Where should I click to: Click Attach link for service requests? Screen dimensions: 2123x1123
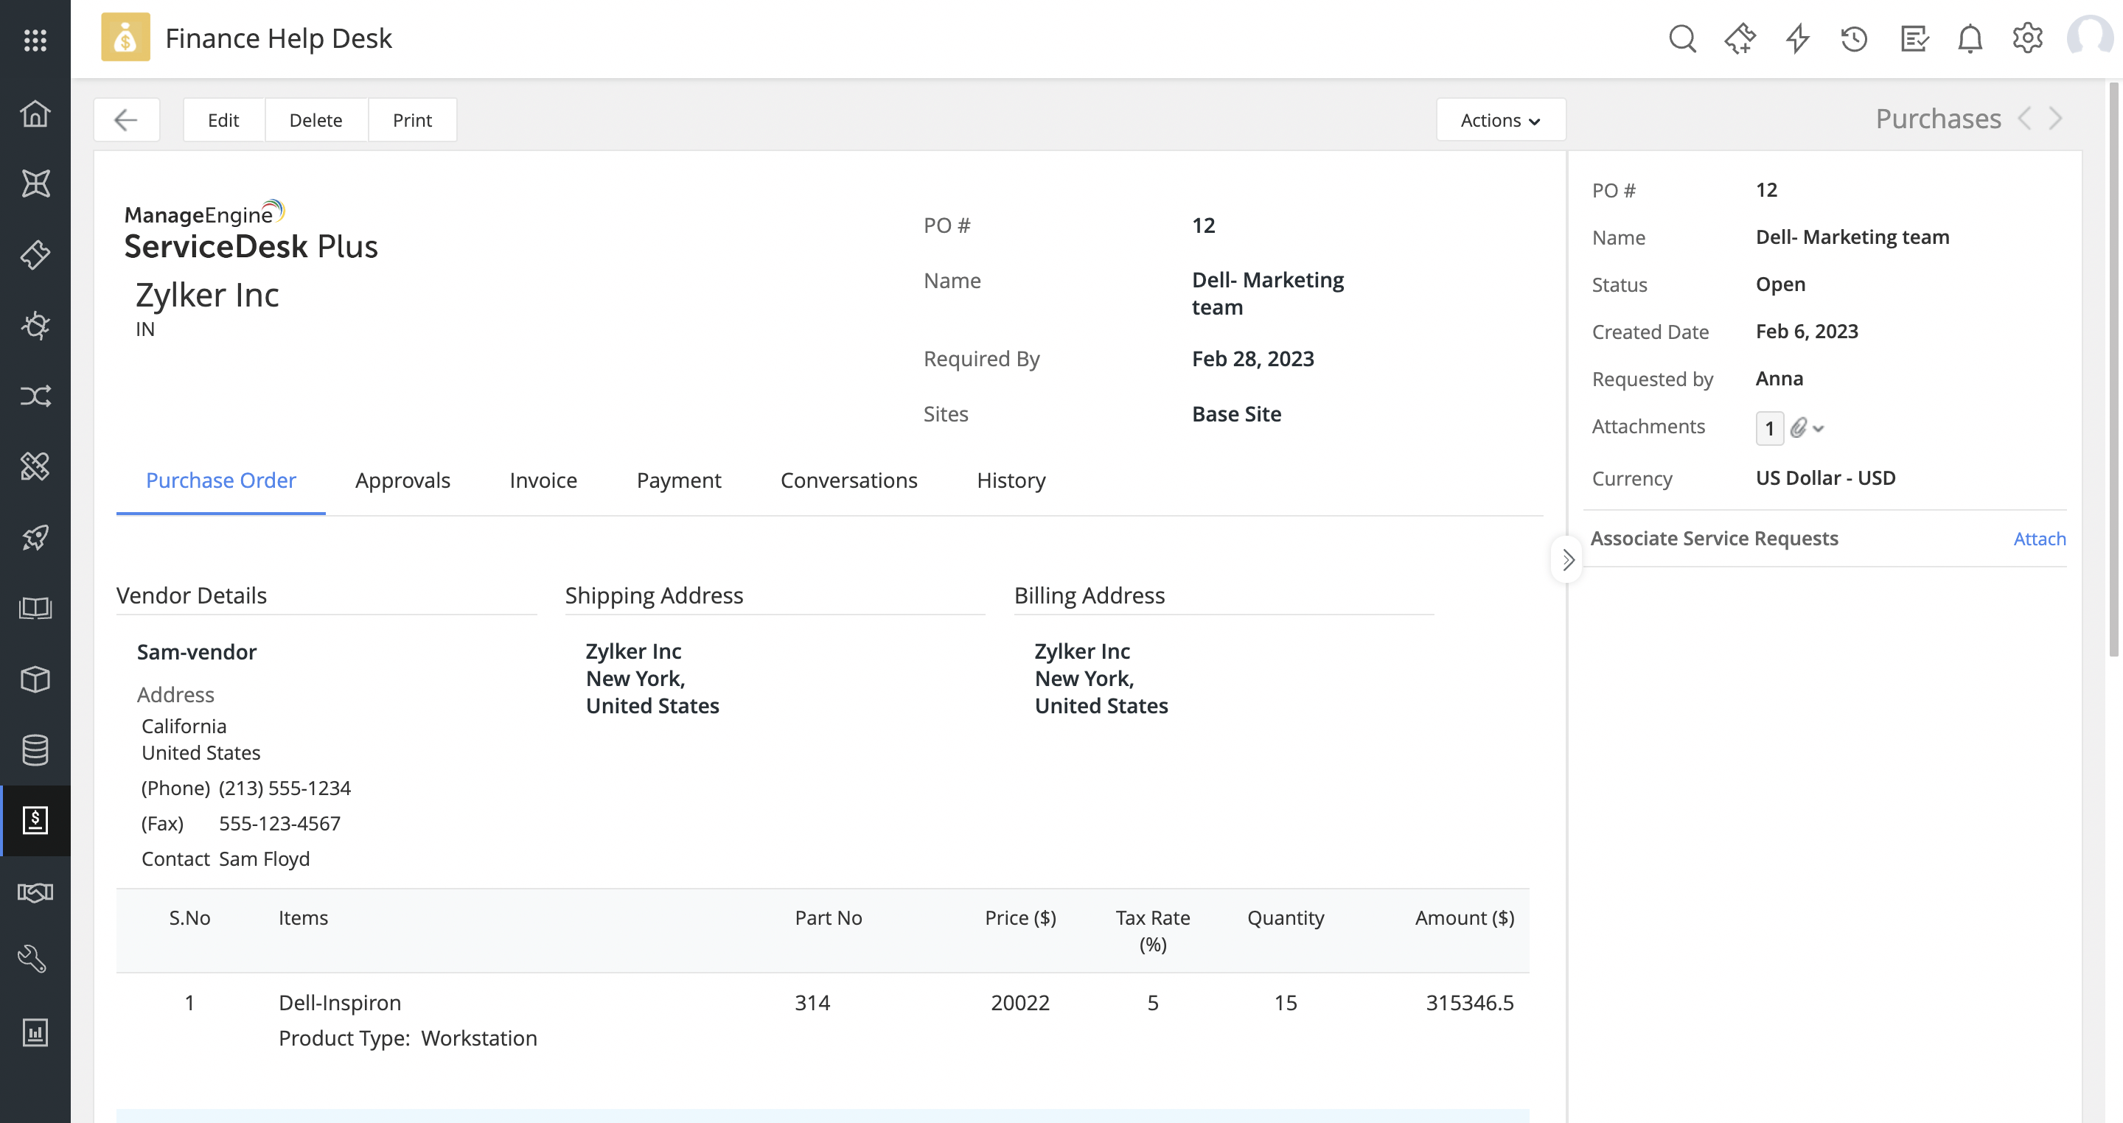pyautogui.click(x=2039, y=539)
